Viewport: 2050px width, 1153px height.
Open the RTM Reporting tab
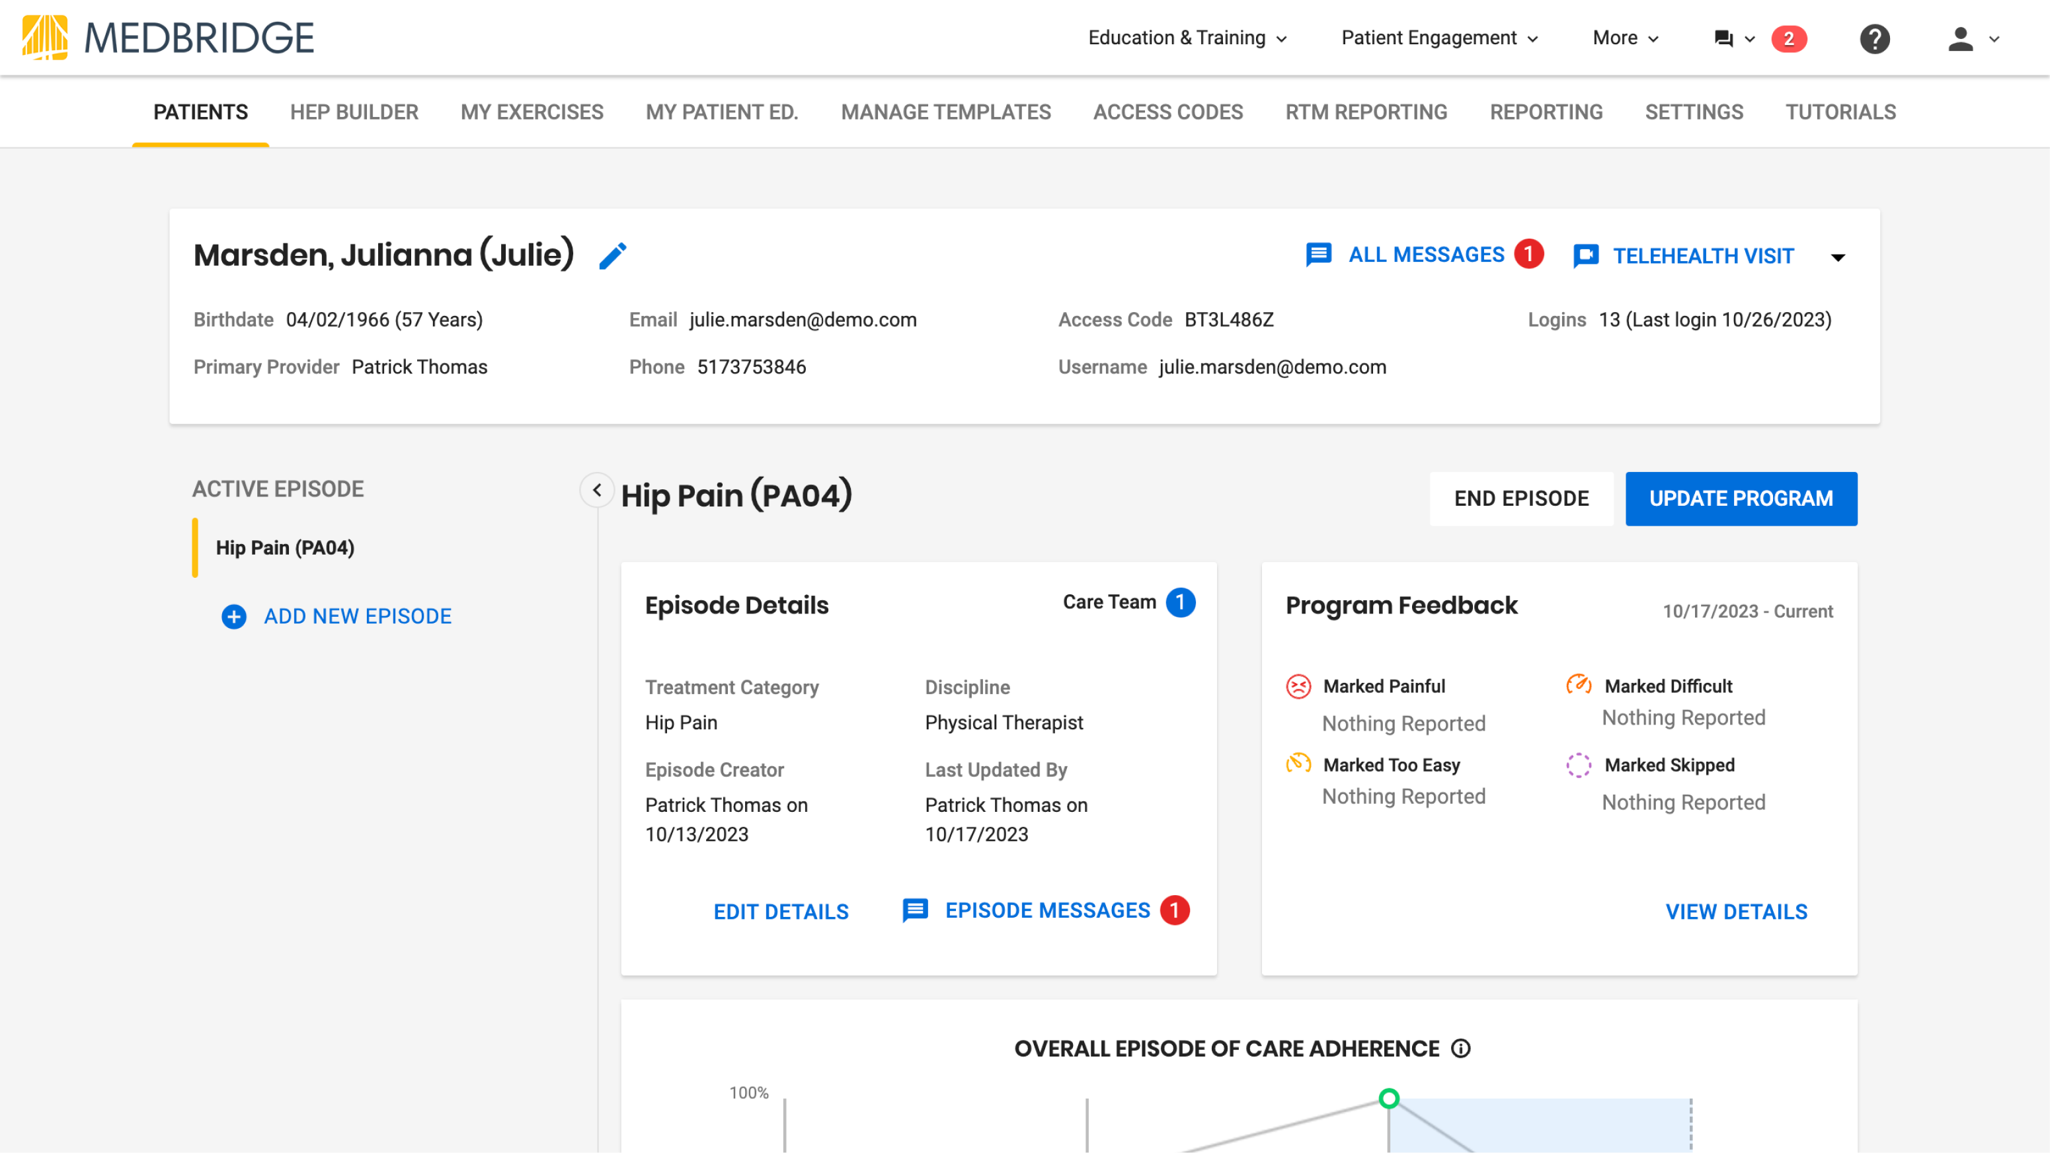[x=1366, y=112]
